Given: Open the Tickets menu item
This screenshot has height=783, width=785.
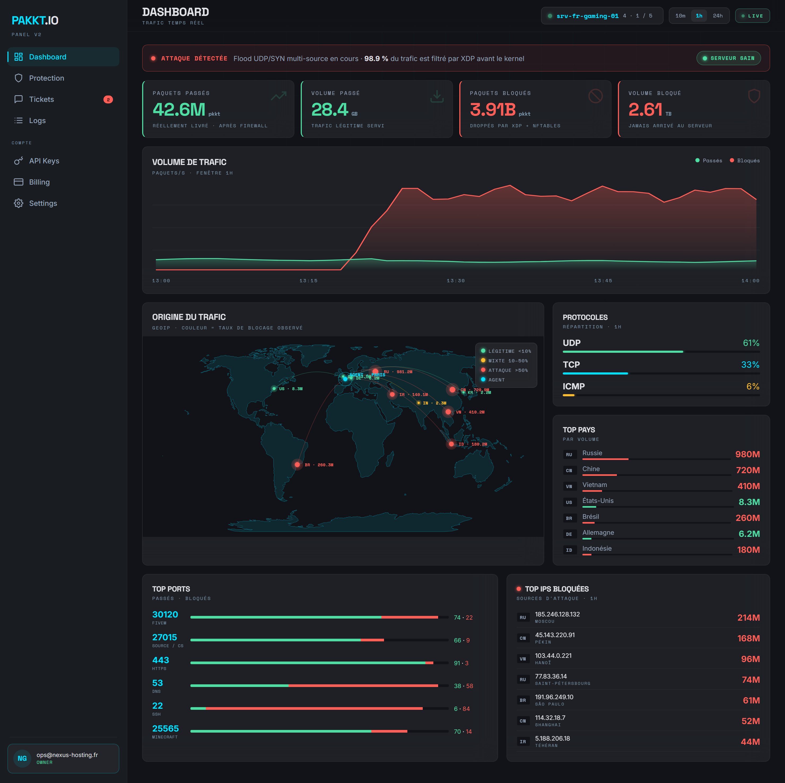Looking at the screenshot, I should (63, 99).
